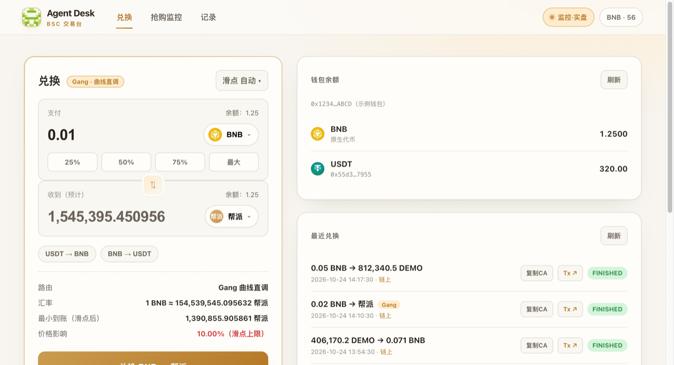Click FINISHED status of 0.05 BNB swap

coord(607,273)
